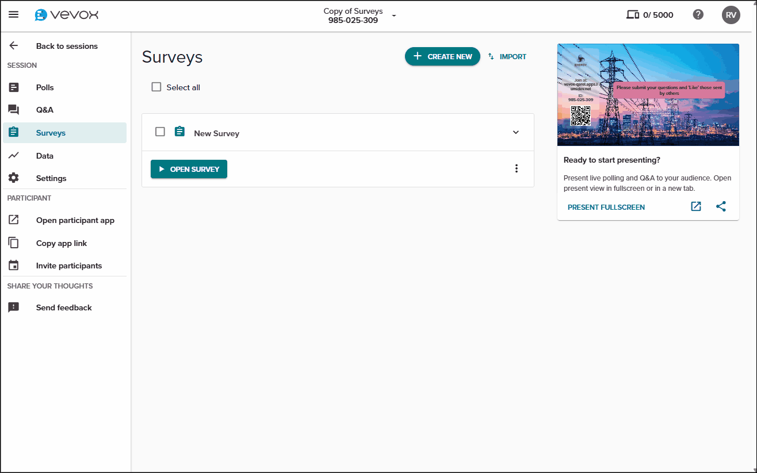The width and height of the screenshot is (757, 473).
Task: Open the Data section icon
Action: tap(13, 155)
